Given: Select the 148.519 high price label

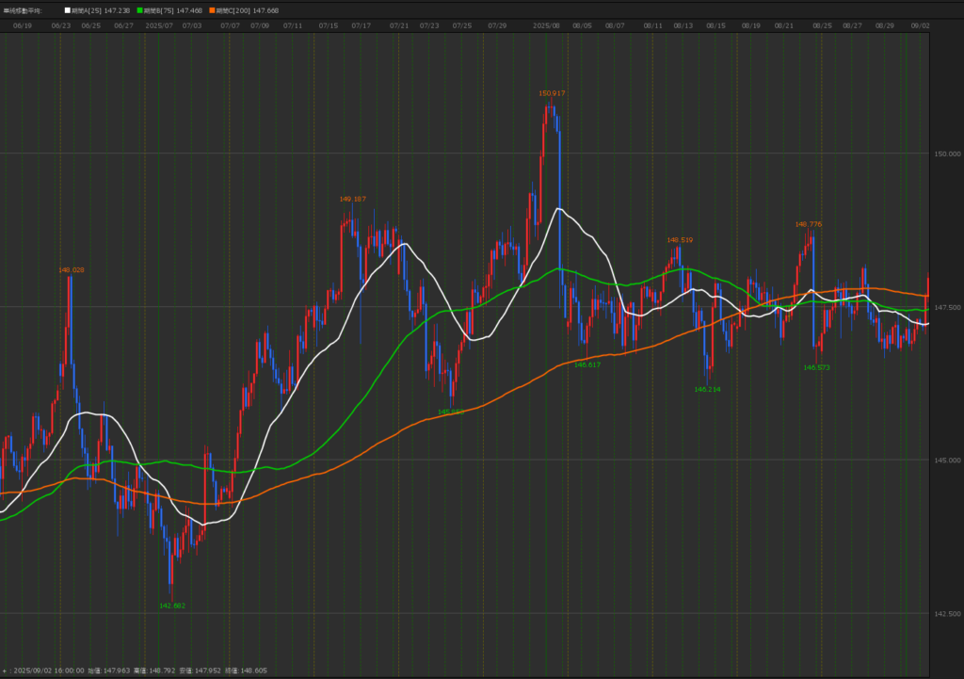Looking at the screenshot, I should pyautogui.click(x=680, y=240).
